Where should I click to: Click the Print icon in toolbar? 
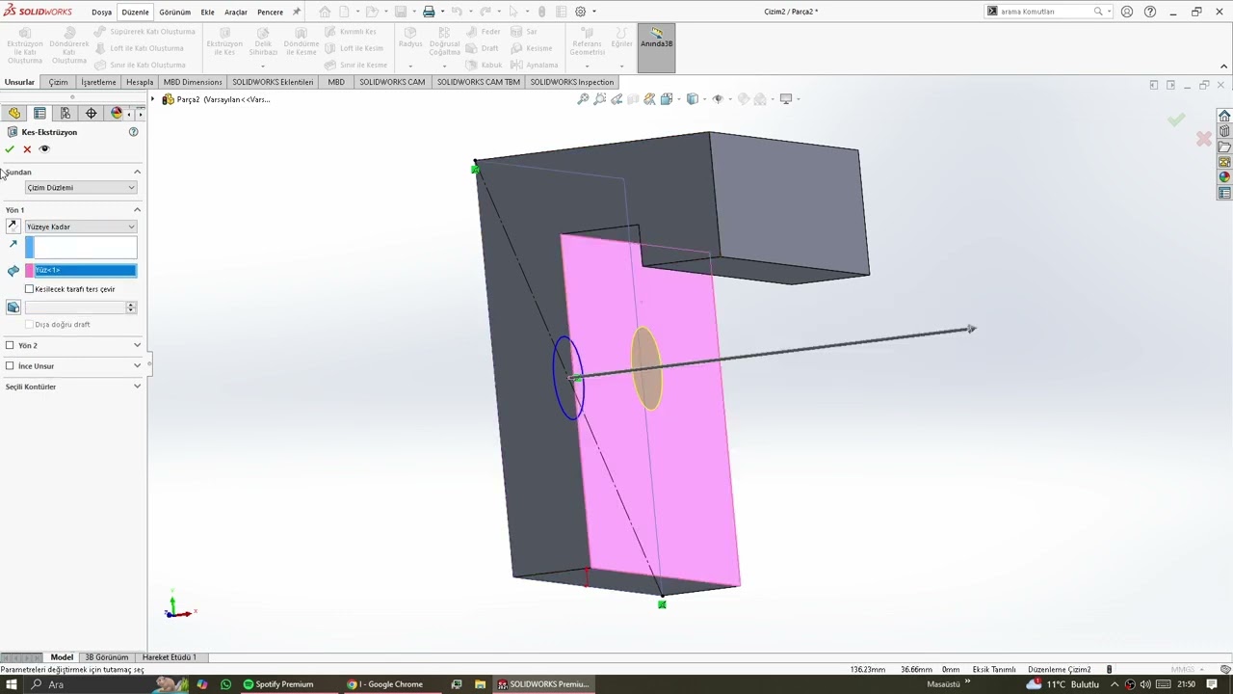[430, 12]
